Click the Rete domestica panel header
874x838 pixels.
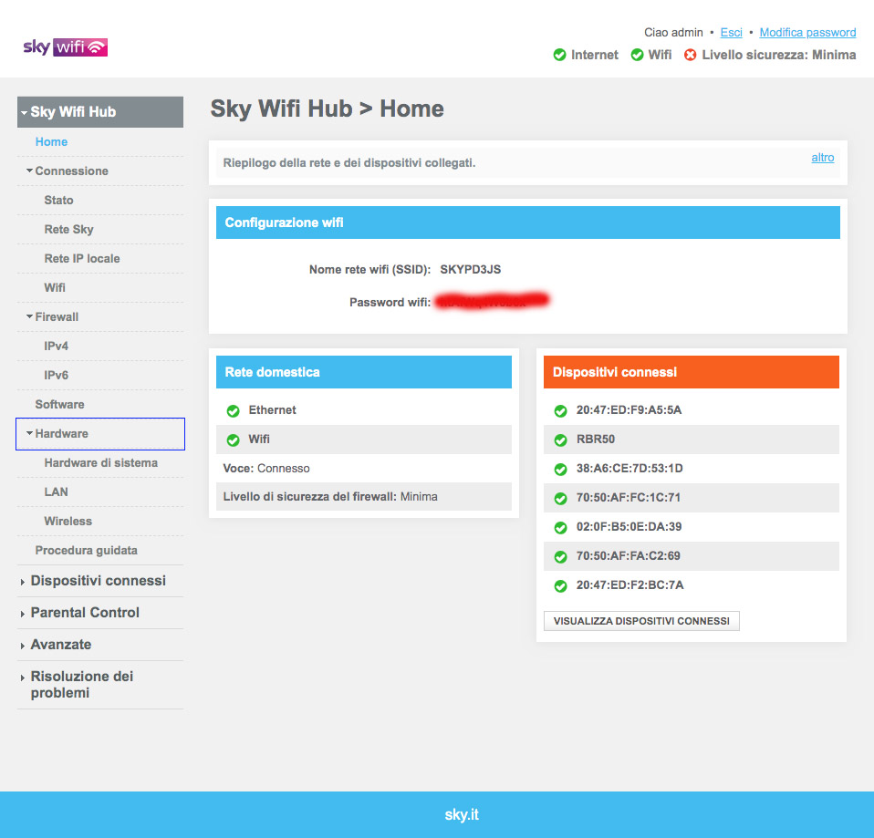click(363, 372)
